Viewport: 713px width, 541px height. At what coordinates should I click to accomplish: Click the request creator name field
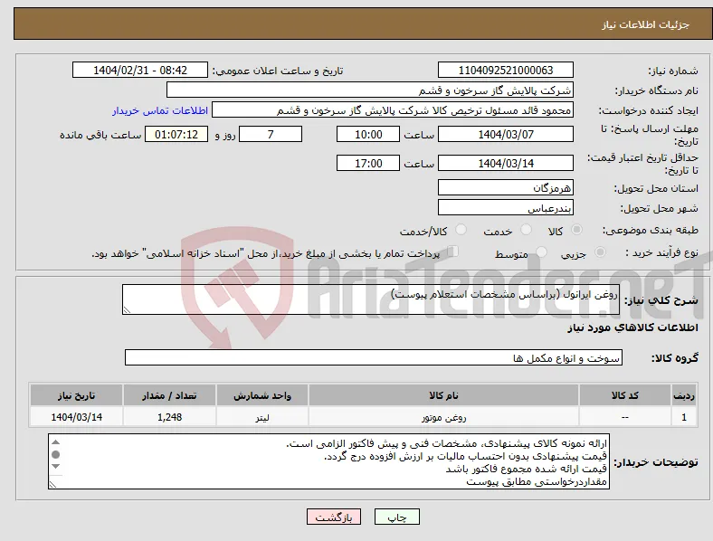393,110
